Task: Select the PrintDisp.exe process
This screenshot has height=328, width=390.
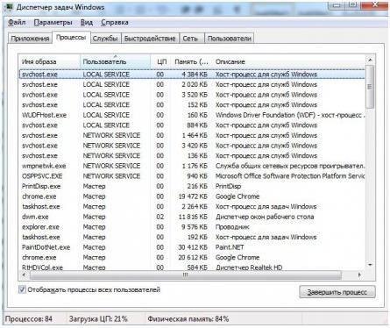Action: [x=192, y=186]
